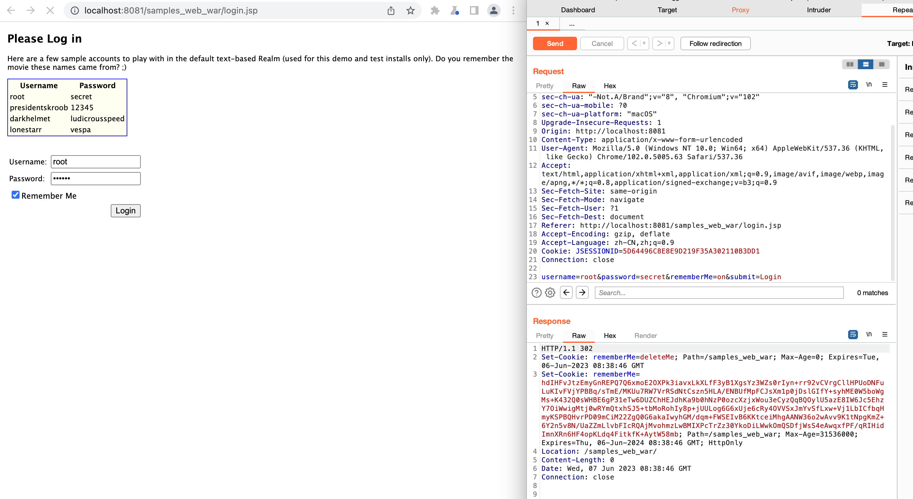Toggle request word wrap icon

[852, 85]
